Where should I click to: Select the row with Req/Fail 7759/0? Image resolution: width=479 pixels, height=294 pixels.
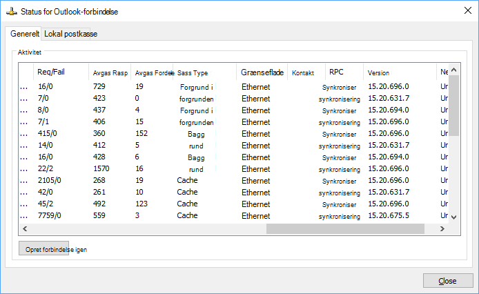point(234,215)
